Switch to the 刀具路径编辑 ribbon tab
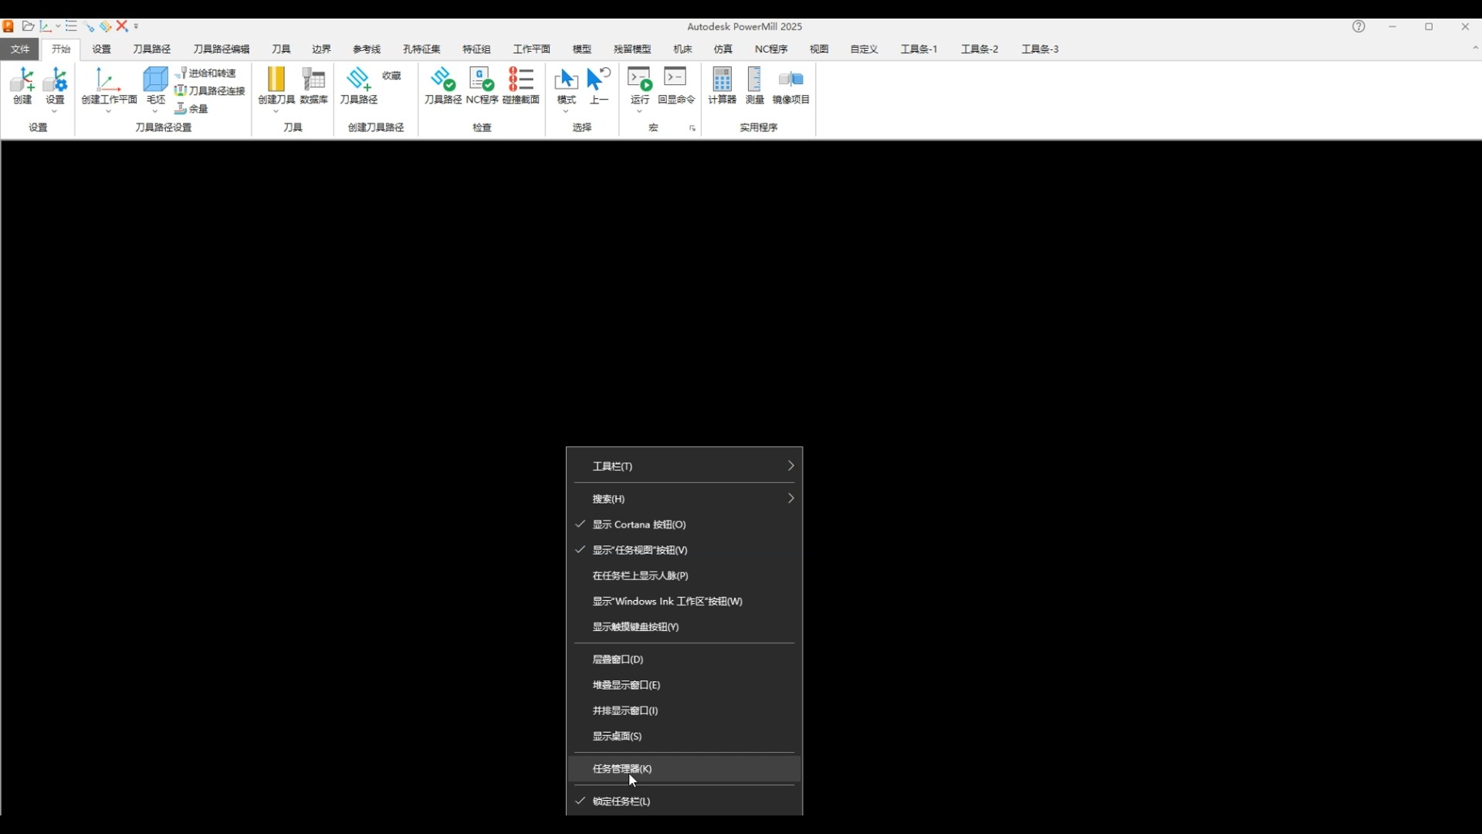 click(x=221, y=49)
